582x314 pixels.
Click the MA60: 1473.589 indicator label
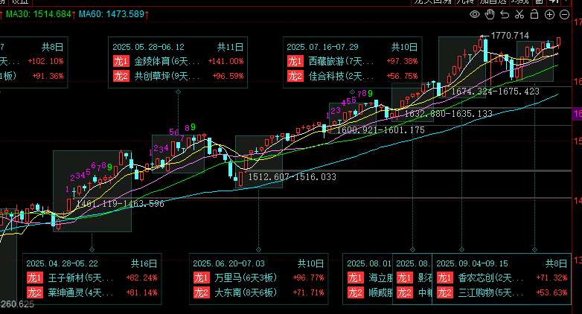point(112,14)
